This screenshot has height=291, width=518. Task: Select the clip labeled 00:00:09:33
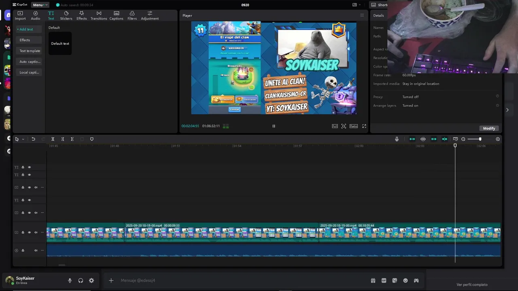[221, 232]
